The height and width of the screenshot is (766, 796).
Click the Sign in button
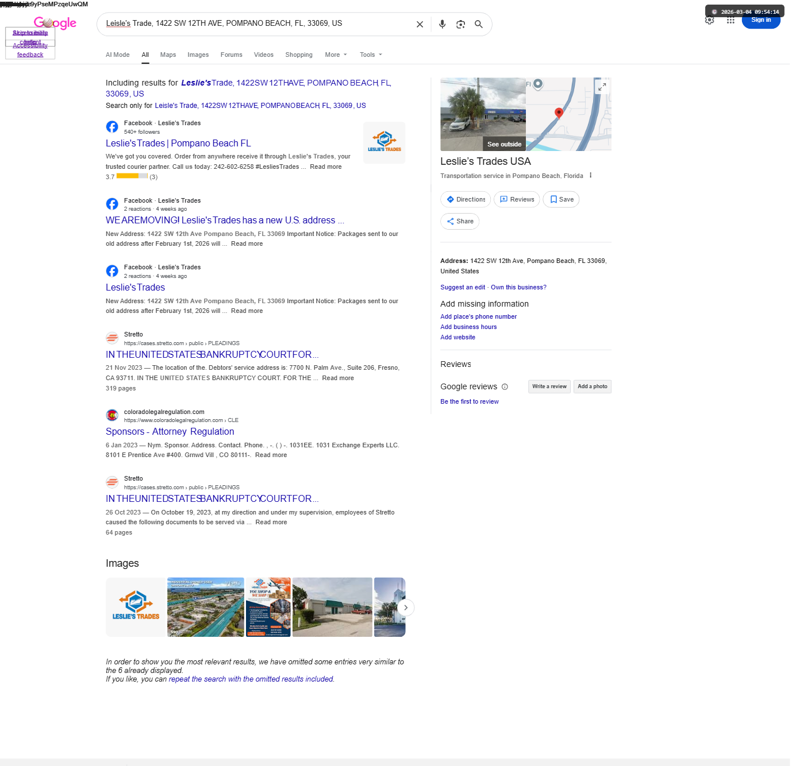pyautogui.click(x=761, y=20)
